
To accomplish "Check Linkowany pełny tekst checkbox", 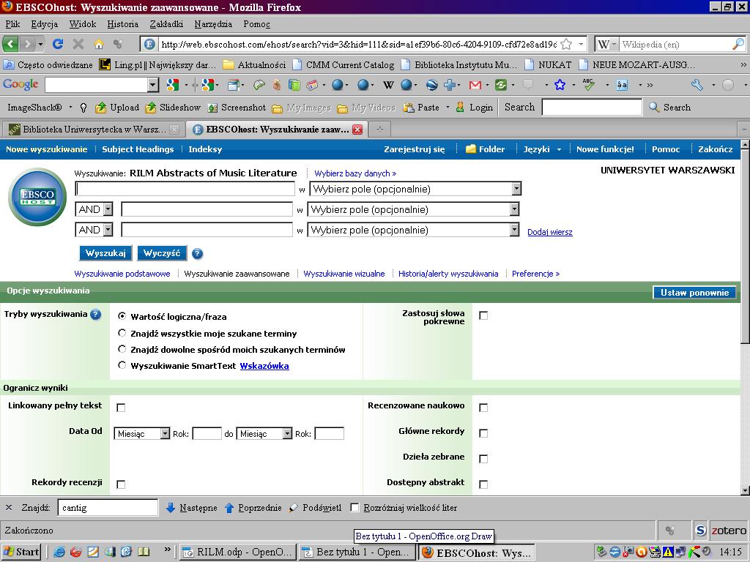I will 121,408.
